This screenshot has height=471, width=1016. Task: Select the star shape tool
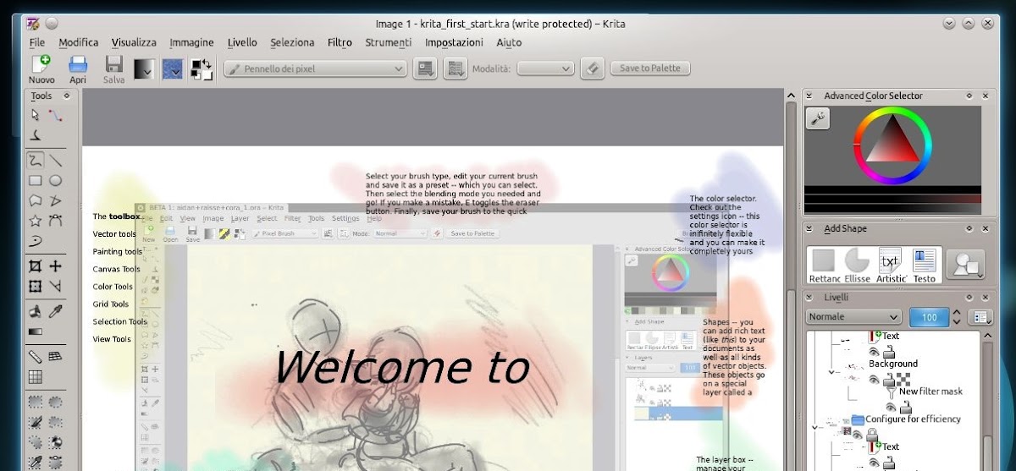(x=36, y=221)
